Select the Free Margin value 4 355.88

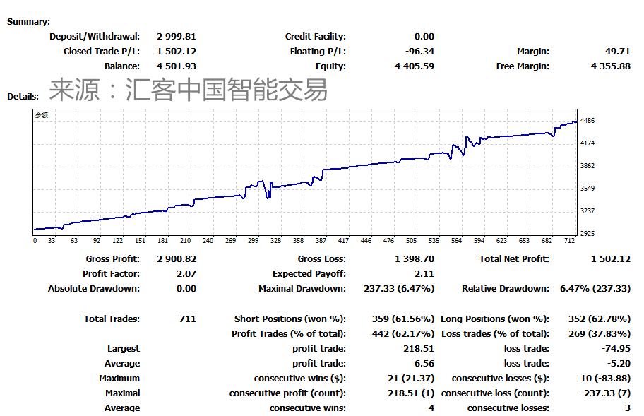(611, 66)
